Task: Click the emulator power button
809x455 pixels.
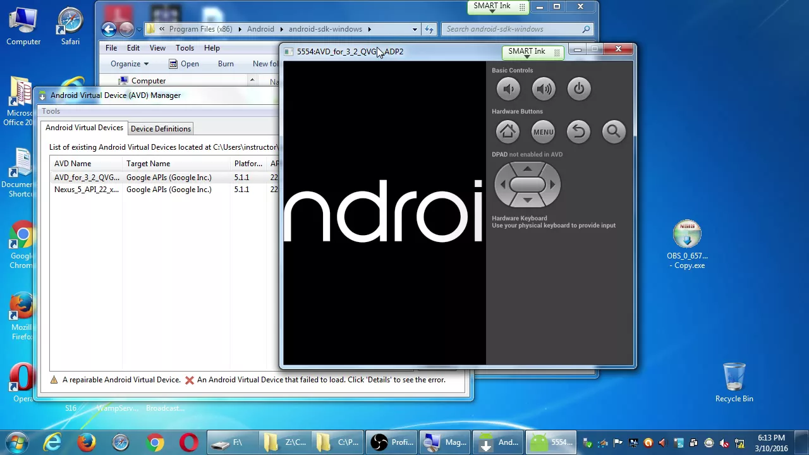Action: [579, 89]
